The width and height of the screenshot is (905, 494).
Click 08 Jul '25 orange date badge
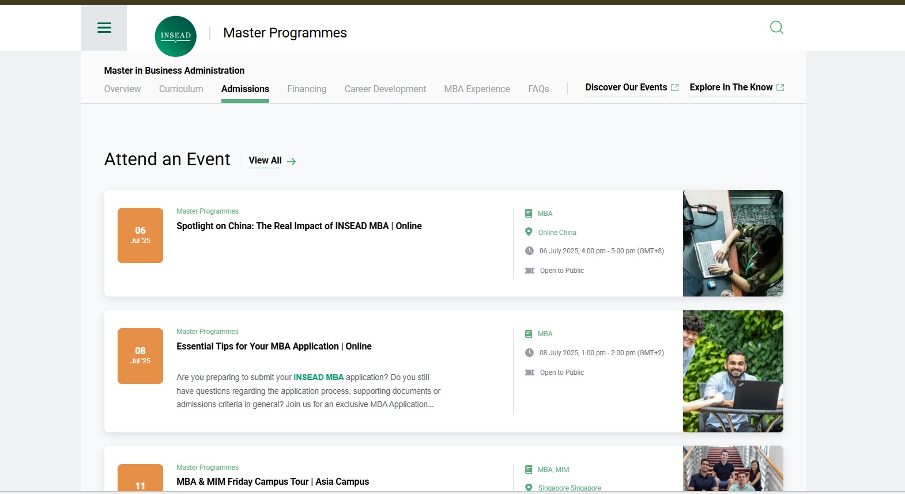tap(140, 355)
